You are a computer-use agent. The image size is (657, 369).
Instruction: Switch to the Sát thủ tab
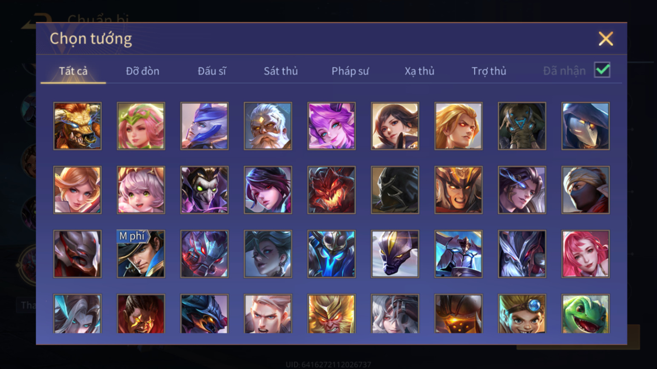pyautogui.click(x=281, y=71)
